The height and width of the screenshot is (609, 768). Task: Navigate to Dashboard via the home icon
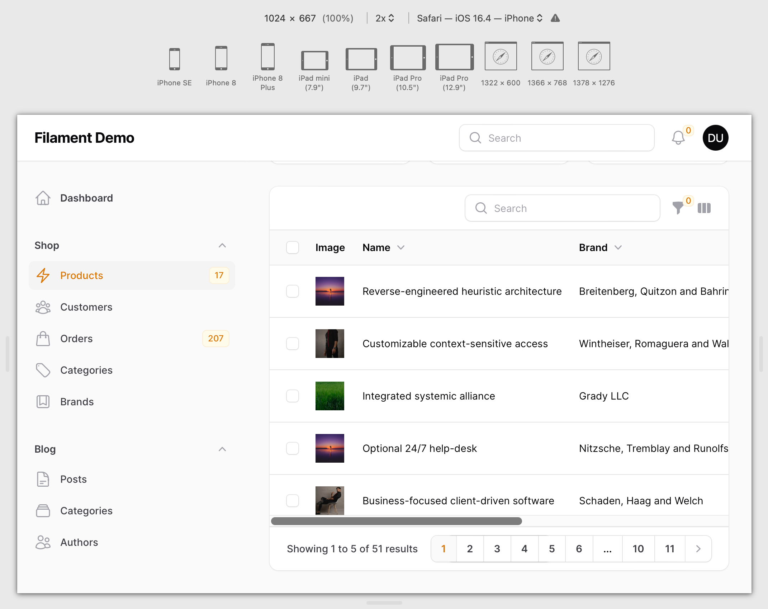pos(43,198)
